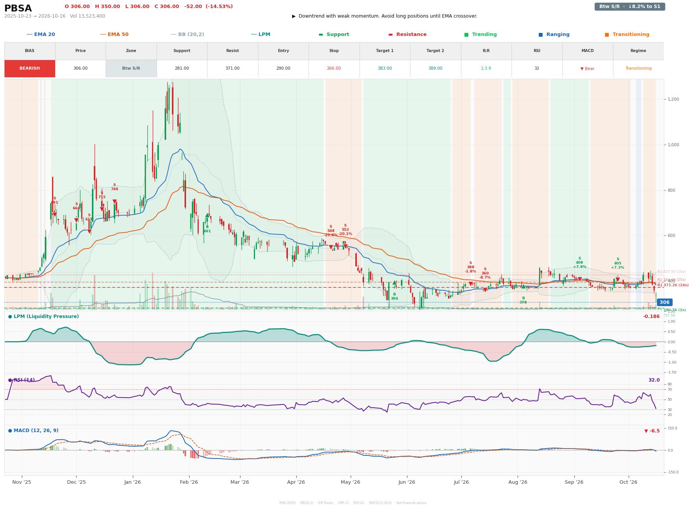Click the blue Ranging legend swatch
The width and height of the screenshot is (693, 509).
pyautogui.click(x=541, y=34)
